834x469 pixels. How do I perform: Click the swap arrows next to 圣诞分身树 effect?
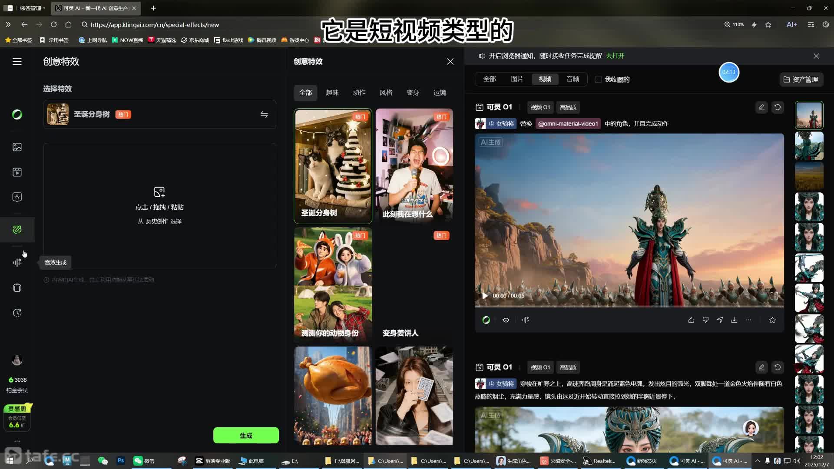[x=264, y=114]
